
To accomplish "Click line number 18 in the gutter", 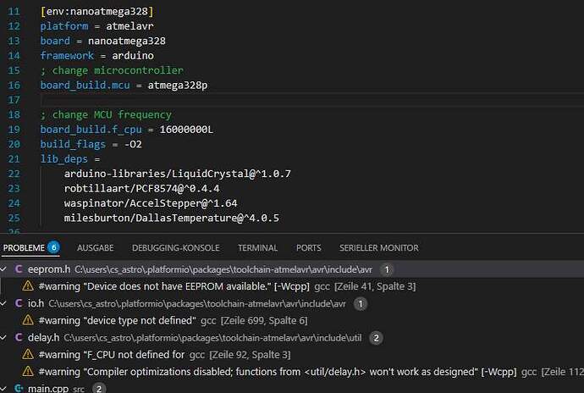I will click(14, 100).
